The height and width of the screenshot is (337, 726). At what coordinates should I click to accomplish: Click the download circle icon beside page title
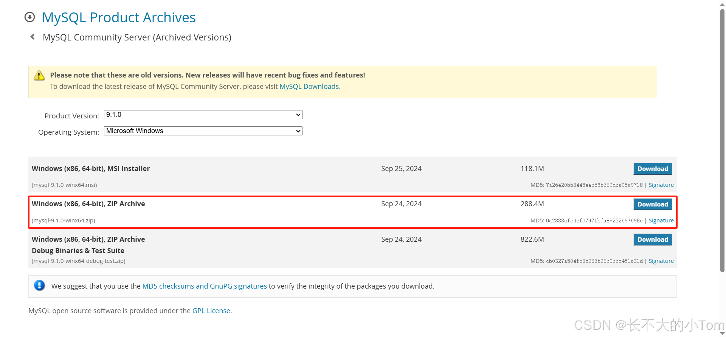coord(29,17)
